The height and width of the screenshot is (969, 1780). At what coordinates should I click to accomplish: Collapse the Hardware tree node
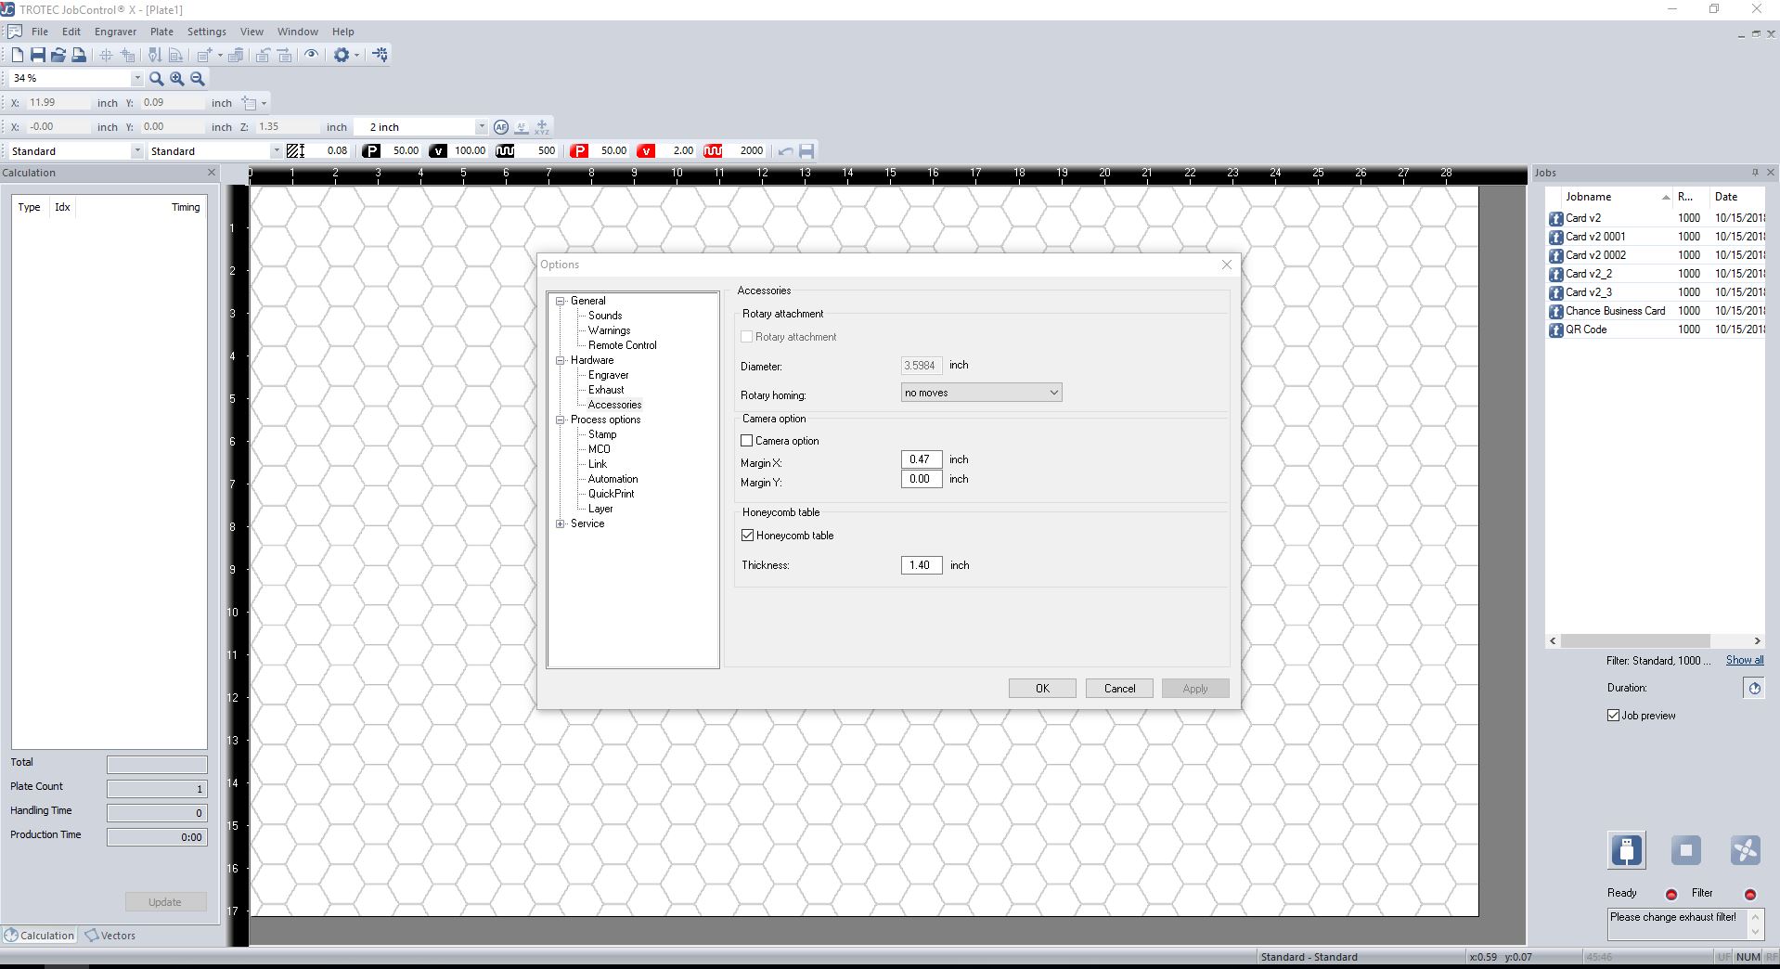(561, 360)
